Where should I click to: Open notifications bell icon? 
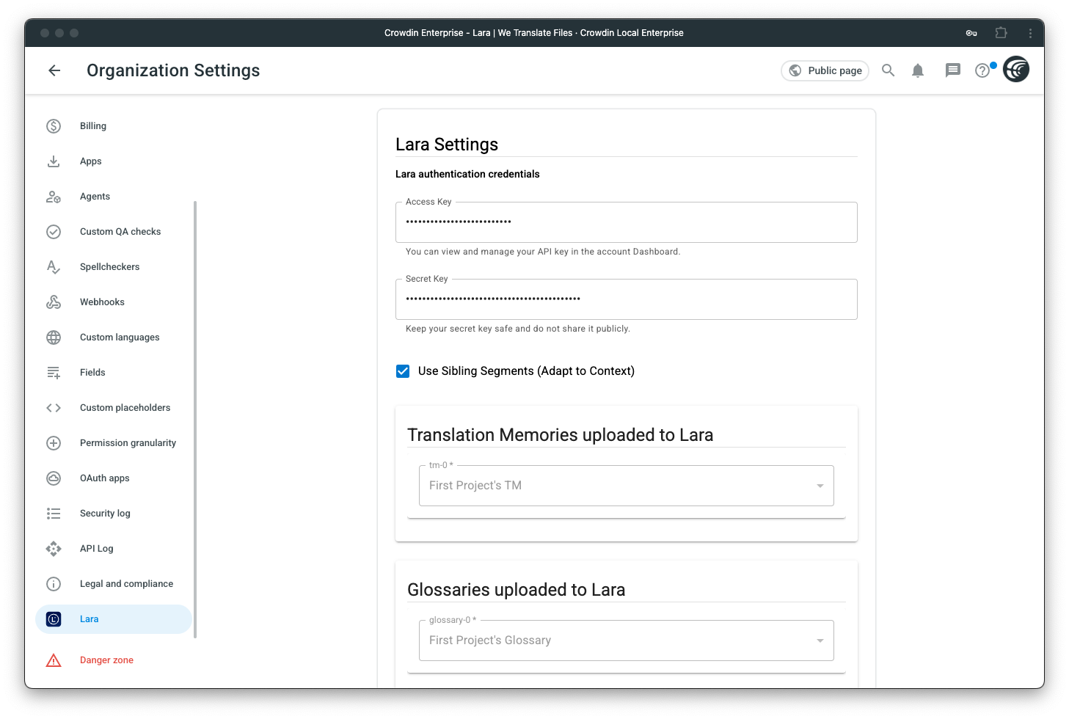pos(917,70)
